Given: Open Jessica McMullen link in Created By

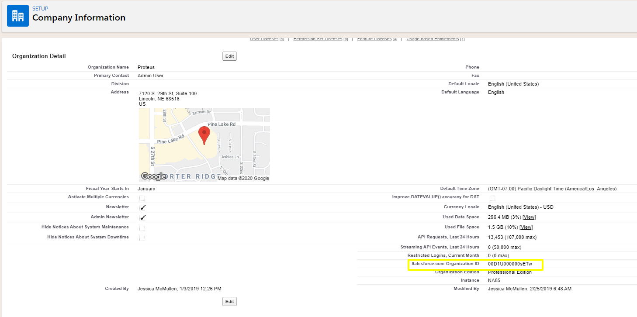Looking at the screenshot, I should [157, 289].
